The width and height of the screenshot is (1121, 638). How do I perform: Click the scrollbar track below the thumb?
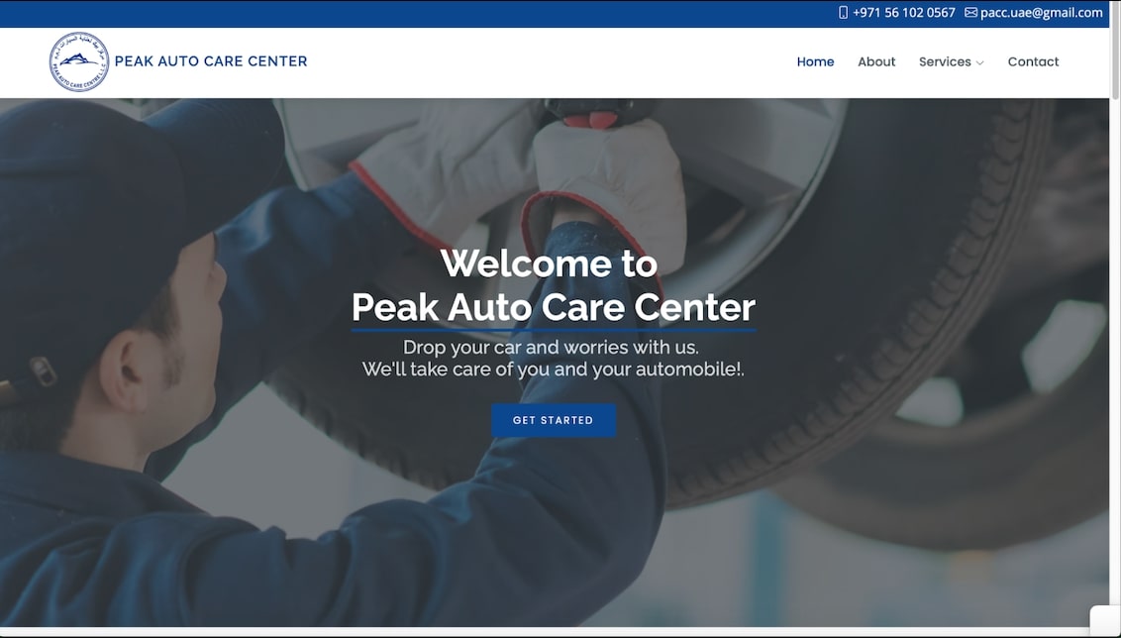(x=1115, y=358)
